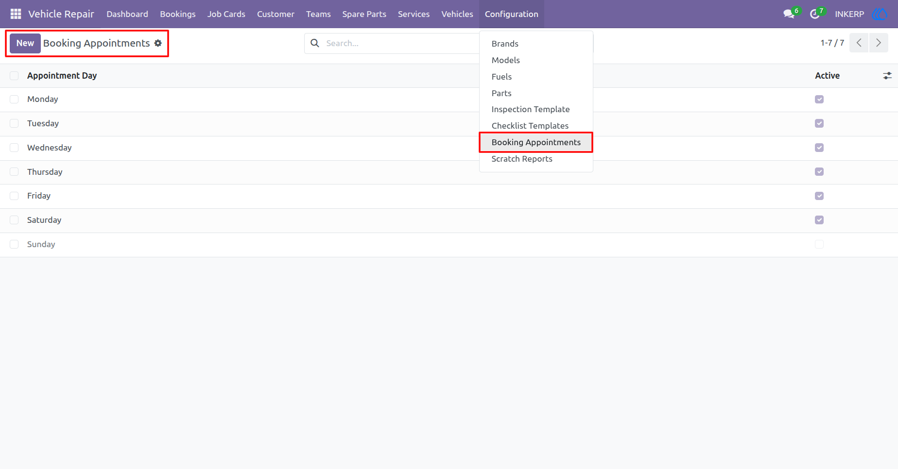This screenshot has height=469, width=898.
Task: Open the Thursday appointment row
Action: pyautogui.click(x=449, y=172)
